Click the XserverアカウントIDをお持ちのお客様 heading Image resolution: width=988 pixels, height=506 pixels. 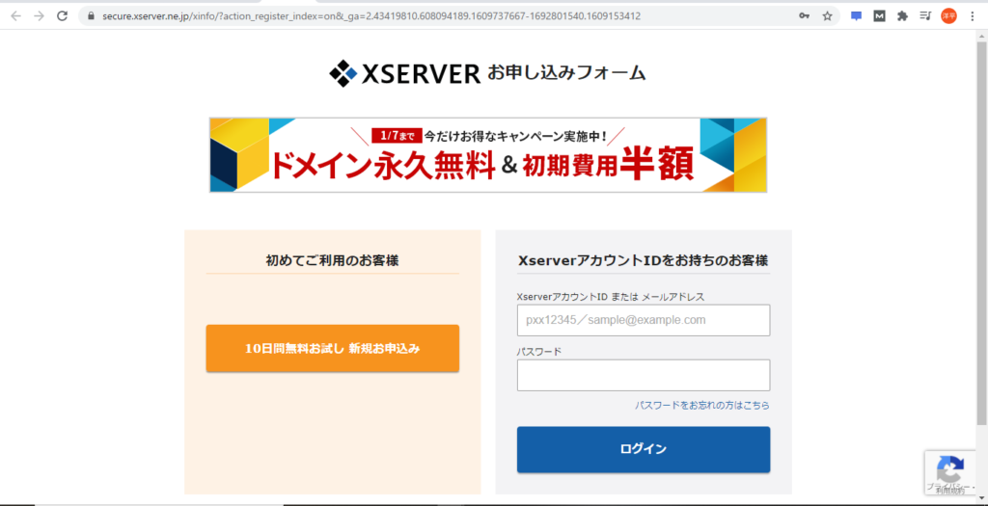pos(643,260)
